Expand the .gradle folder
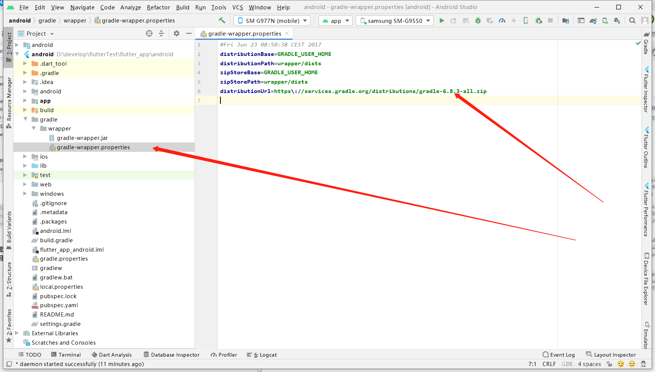Viewport: 655px width, 372px height. [x=25, y=73]
